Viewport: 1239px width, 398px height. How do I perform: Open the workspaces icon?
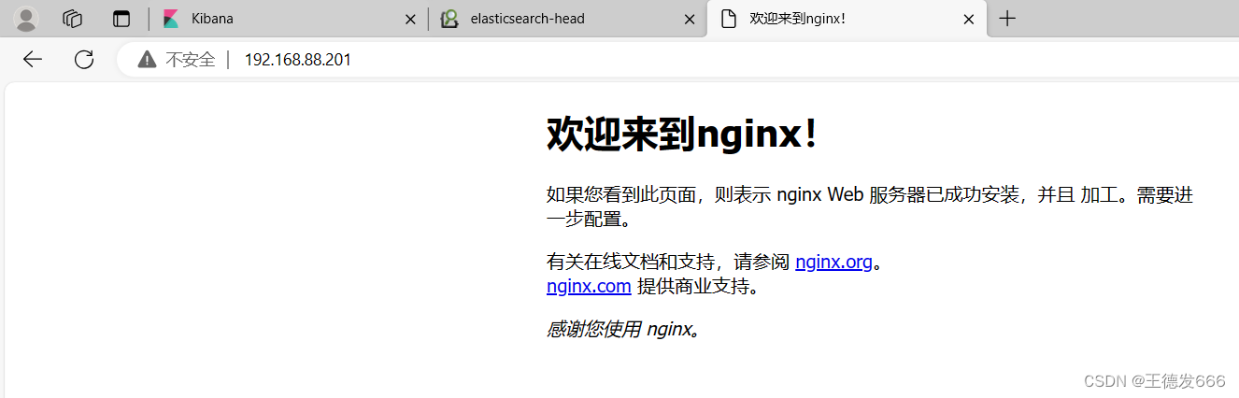click(73, 19)
